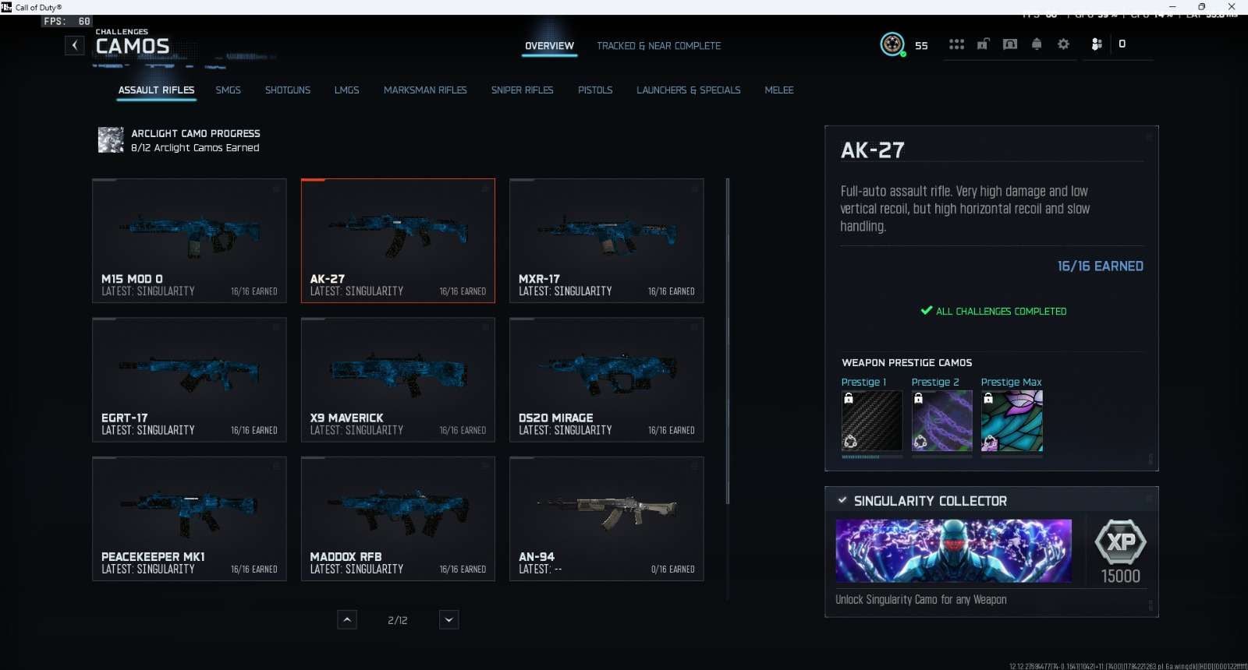Click the Arclight camo progress icon
The width and height of the screenshot is (1248, 670).
[111, 140]
